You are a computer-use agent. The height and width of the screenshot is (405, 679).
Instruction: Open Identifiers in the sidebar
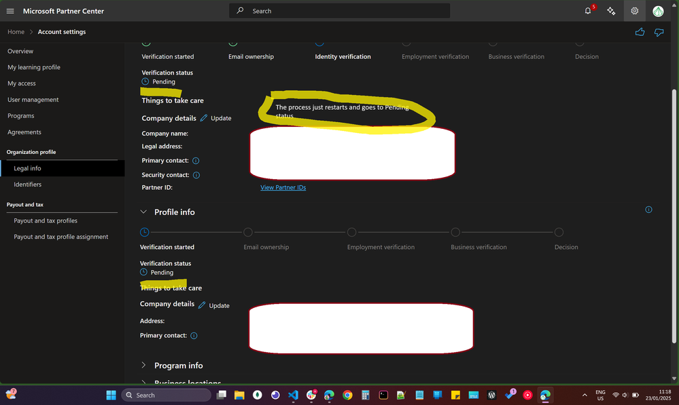(x=28, y=185)
